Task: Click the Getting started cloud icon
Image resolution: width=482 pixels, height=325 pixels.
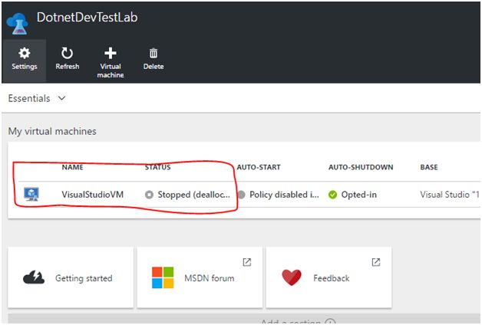Action: [33, 277]
